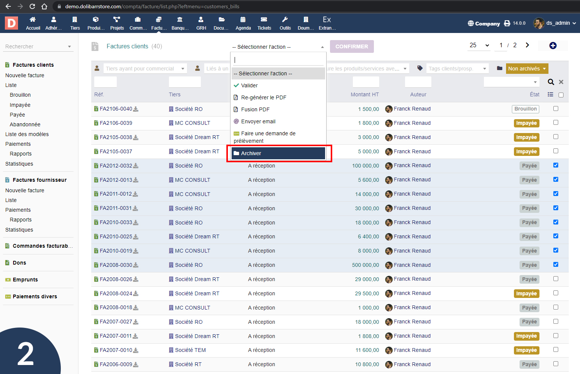This screenshot has height=374, width=580.
Task: Uncheck the checkbox for invoice FA2012-0032
Action: coord(556,165)
